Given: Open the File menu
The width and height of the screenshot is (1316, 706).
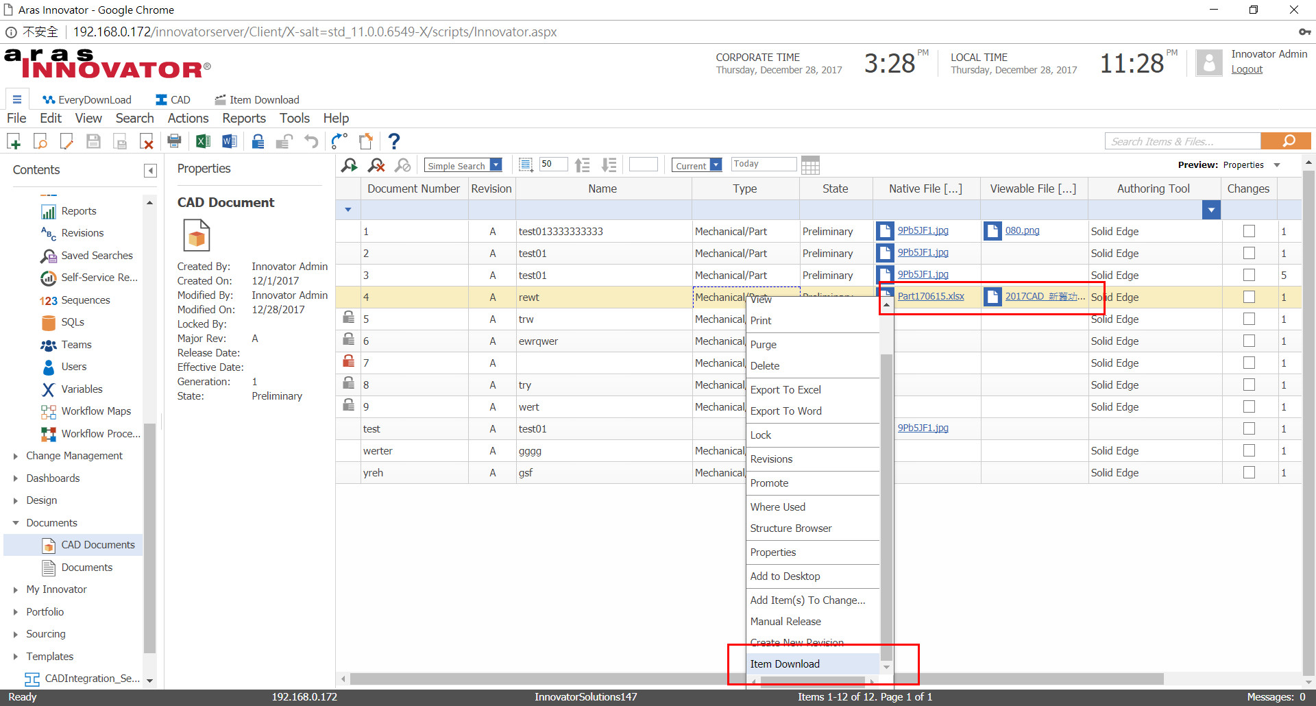Looking at the screenshot, I should pos(16,119).
